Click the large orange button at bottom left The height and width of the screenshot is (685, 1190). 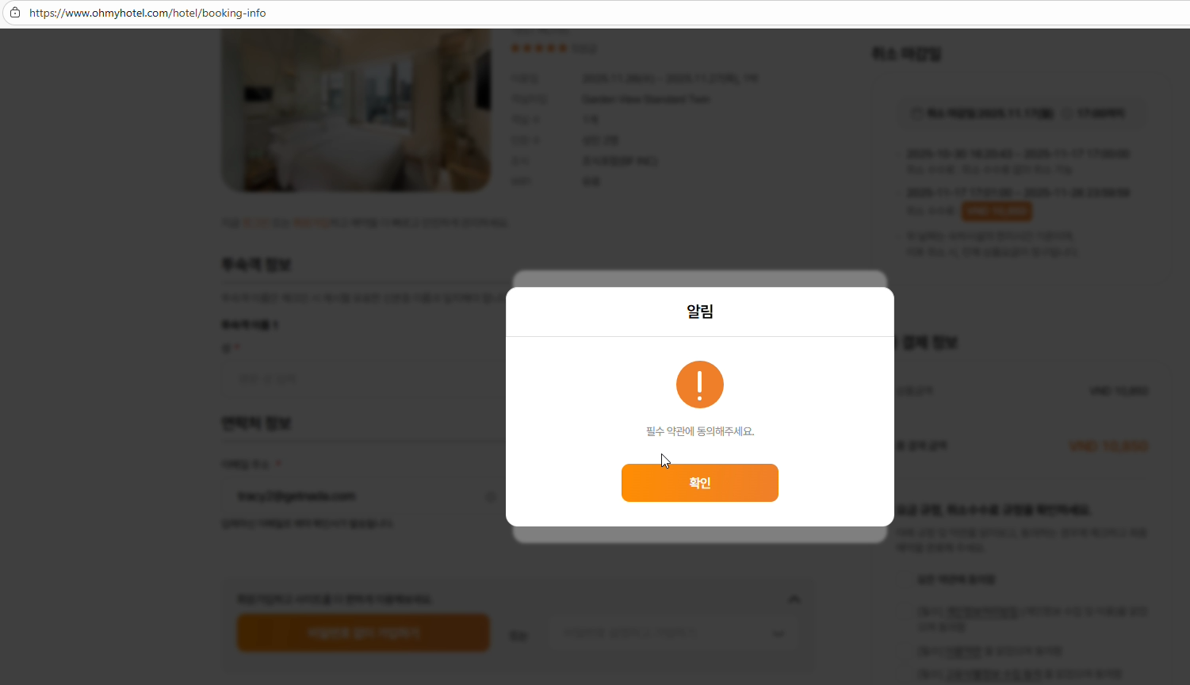coord(363,633)
